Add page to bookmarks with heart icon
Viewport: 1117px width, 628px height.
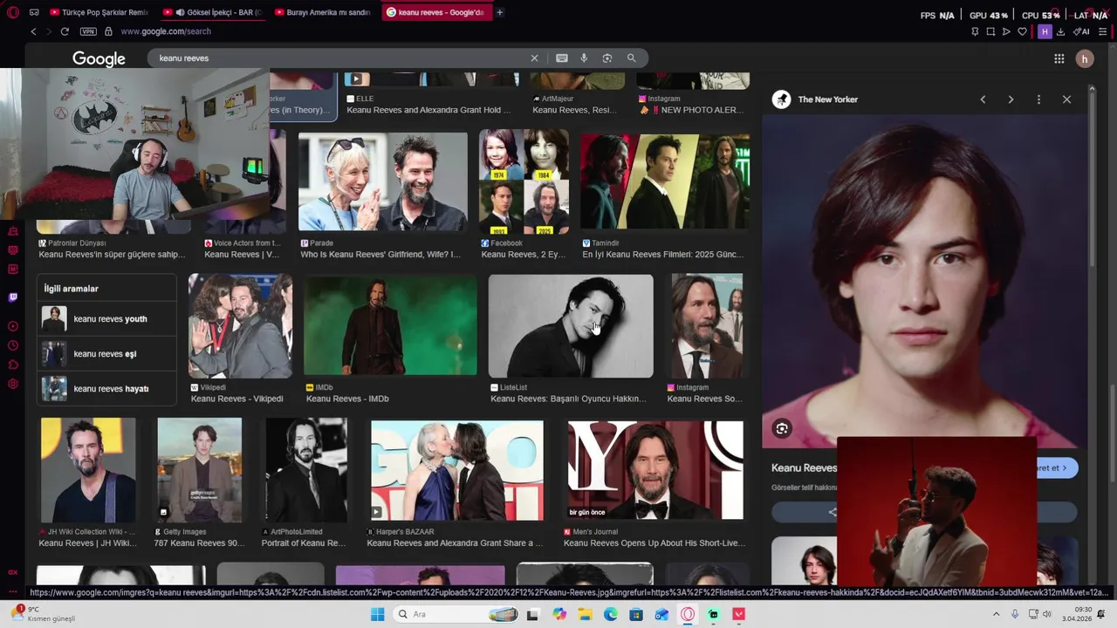click(x=1022, y=31)
